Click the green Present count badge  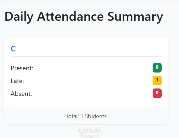[x=157, y=68]
